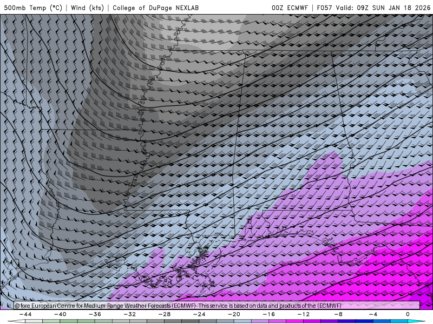Click the -4 colorbar tick label
Viewport: 433px width, 324px height.
tap(373, 314)
